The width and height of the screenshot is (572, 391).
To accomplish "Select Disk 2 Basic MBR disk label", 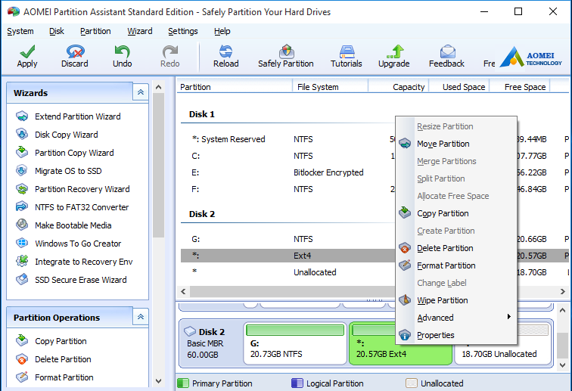I will click(210, 343).
